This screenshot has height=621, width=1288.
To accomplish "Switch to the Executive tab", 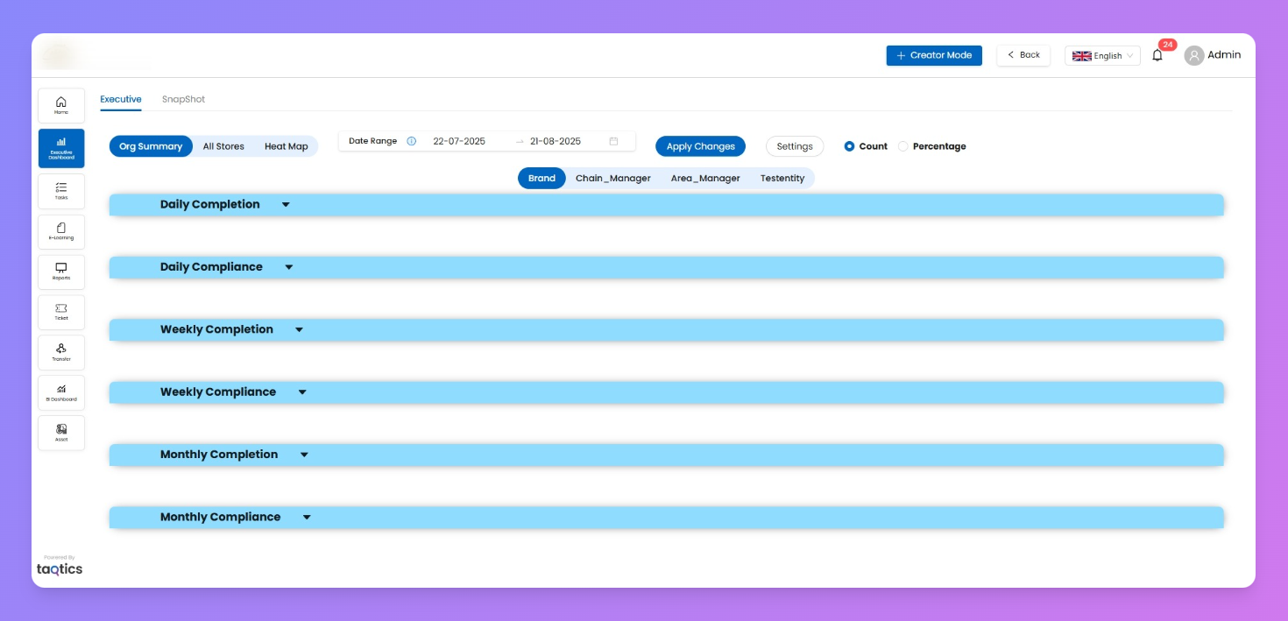I will click(121, 99).
